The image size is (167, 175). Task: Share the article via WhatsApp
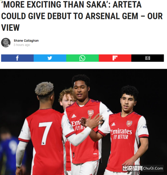point(83,58)
